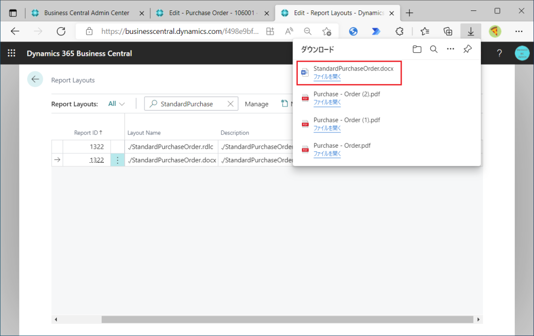Viewport: 534px width, 336px height.
Task: Click Description cell of the rdlc row
Action: pos(256,147)
